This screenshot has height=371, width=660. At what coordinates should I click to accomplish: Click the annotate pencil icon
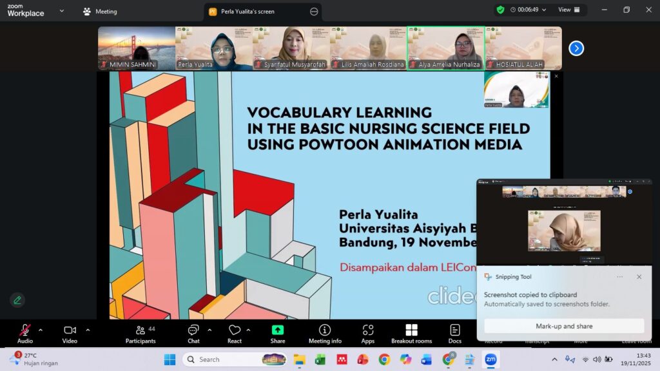tap(17, 300)
